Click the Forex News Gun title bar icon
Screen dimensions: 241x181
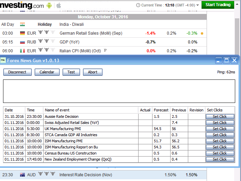[x=3, y=60]
